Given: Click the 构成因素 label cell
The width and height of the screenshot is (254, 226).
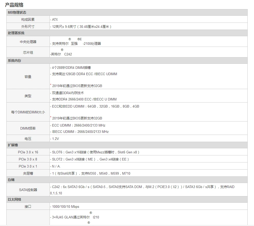Looking at the screenshot, I should (28, 19).
